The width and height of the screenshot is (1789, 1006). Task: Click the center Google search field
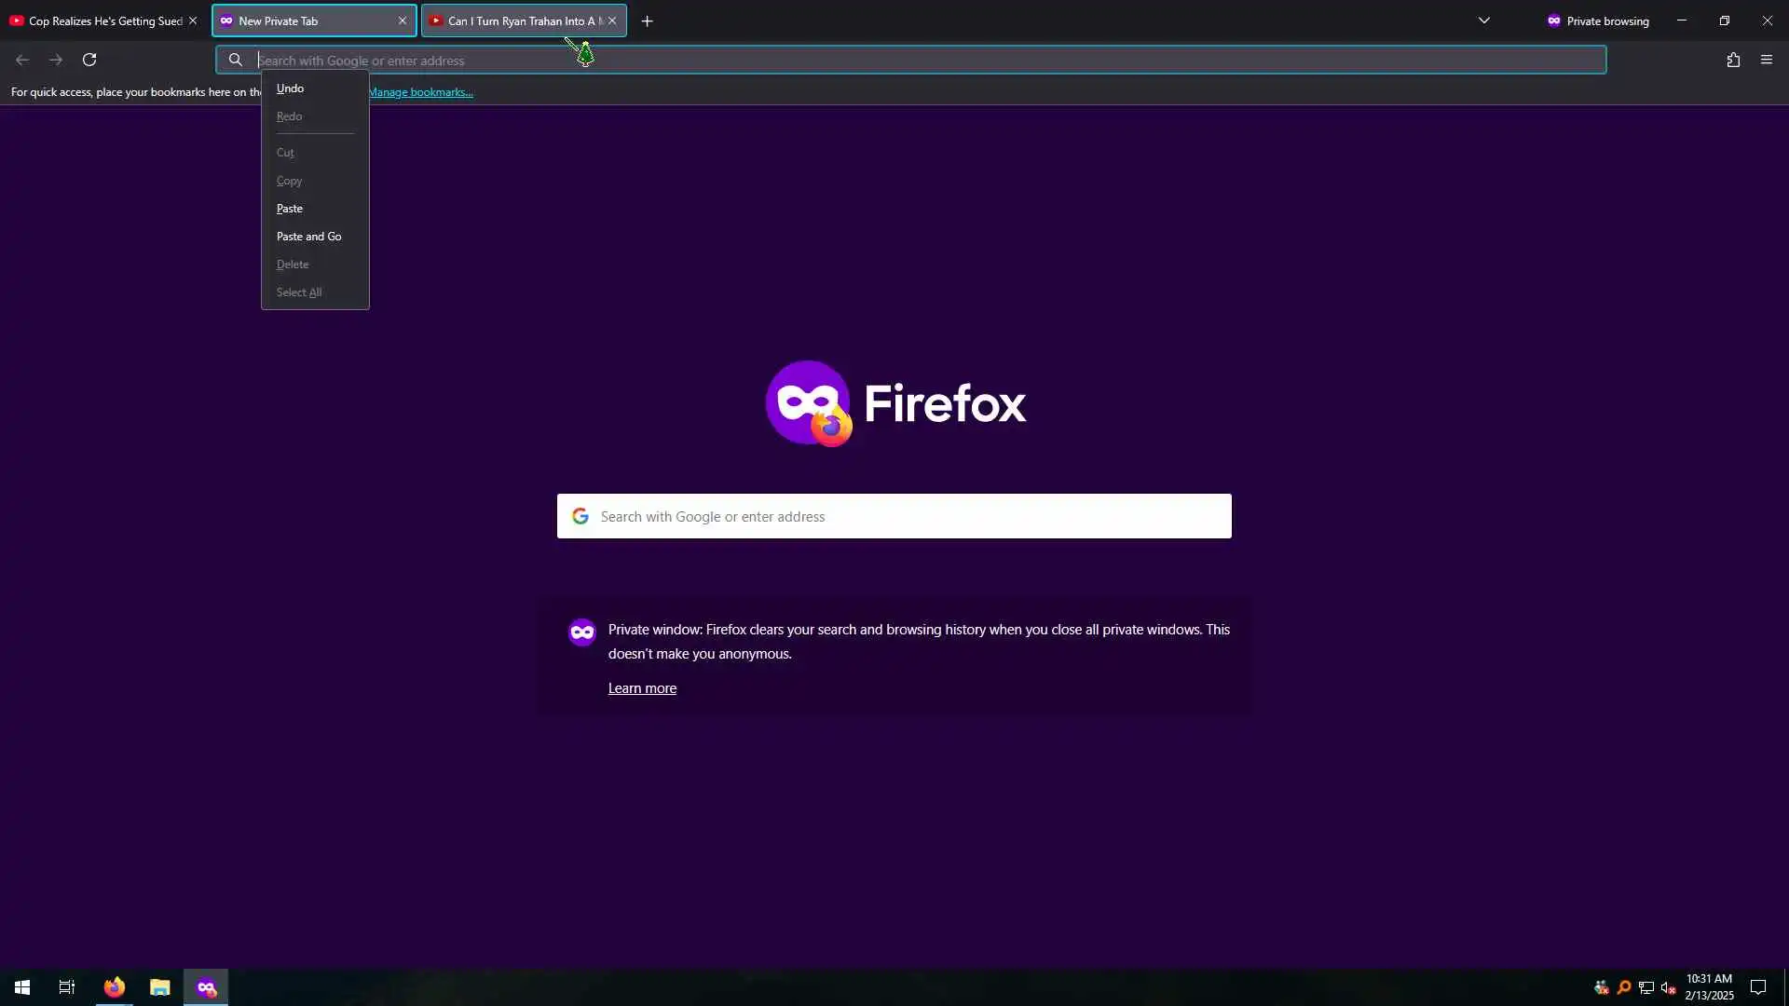pos(894,516)
